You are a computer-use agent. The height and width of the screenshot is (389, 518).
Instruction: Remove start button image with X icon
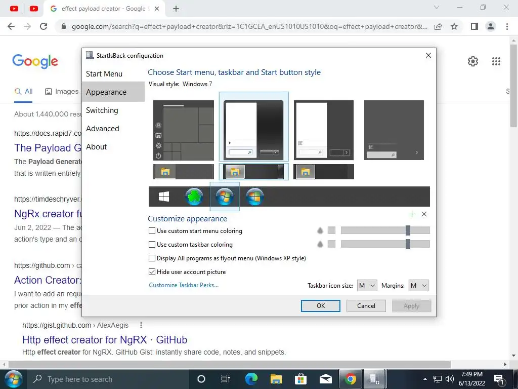(424, 214)
